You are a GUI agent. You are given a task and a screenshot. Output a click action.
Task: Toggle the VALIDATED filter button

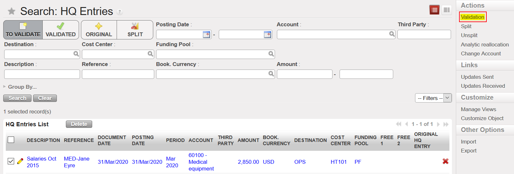coord(61,30)
